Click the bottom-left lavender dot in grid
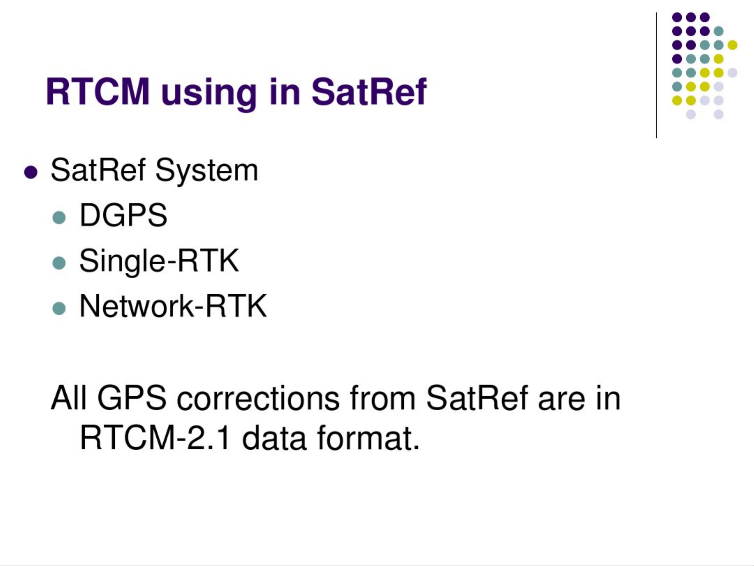Viewport: 754px width, 566px height. tap(691, 114)
